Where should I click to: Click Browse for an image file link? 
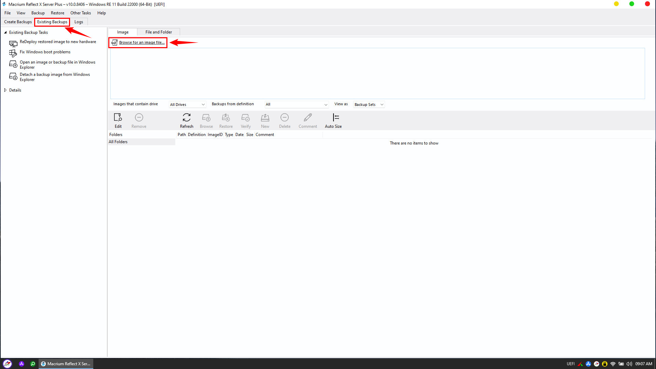pos(141,43)
